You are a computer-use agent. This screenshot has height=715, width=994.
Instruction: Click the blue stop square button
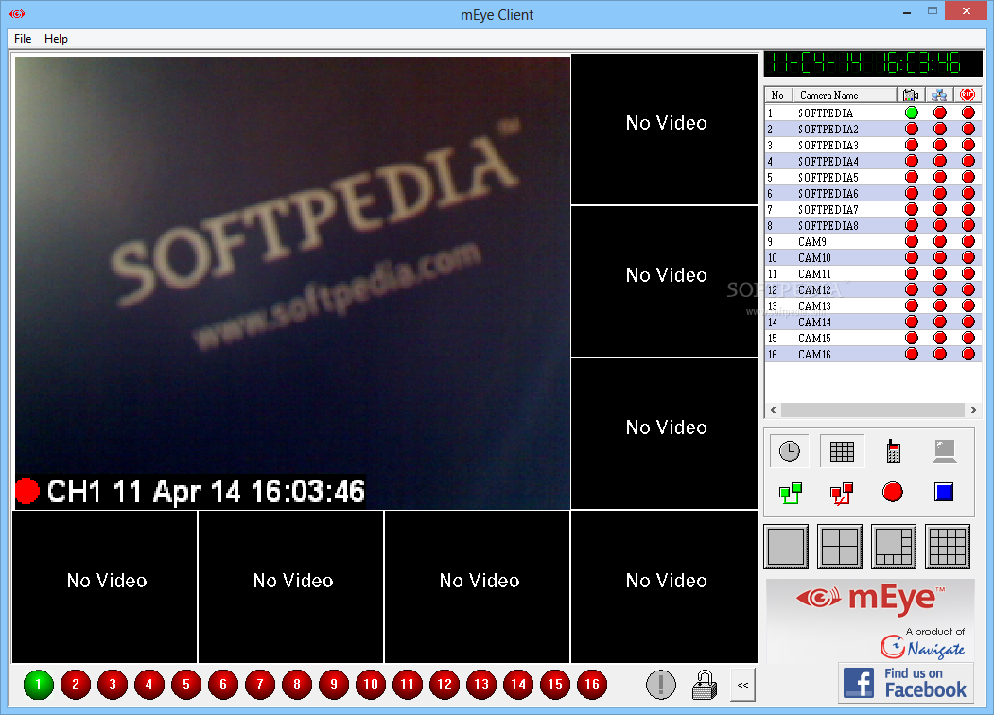point(944,492)
